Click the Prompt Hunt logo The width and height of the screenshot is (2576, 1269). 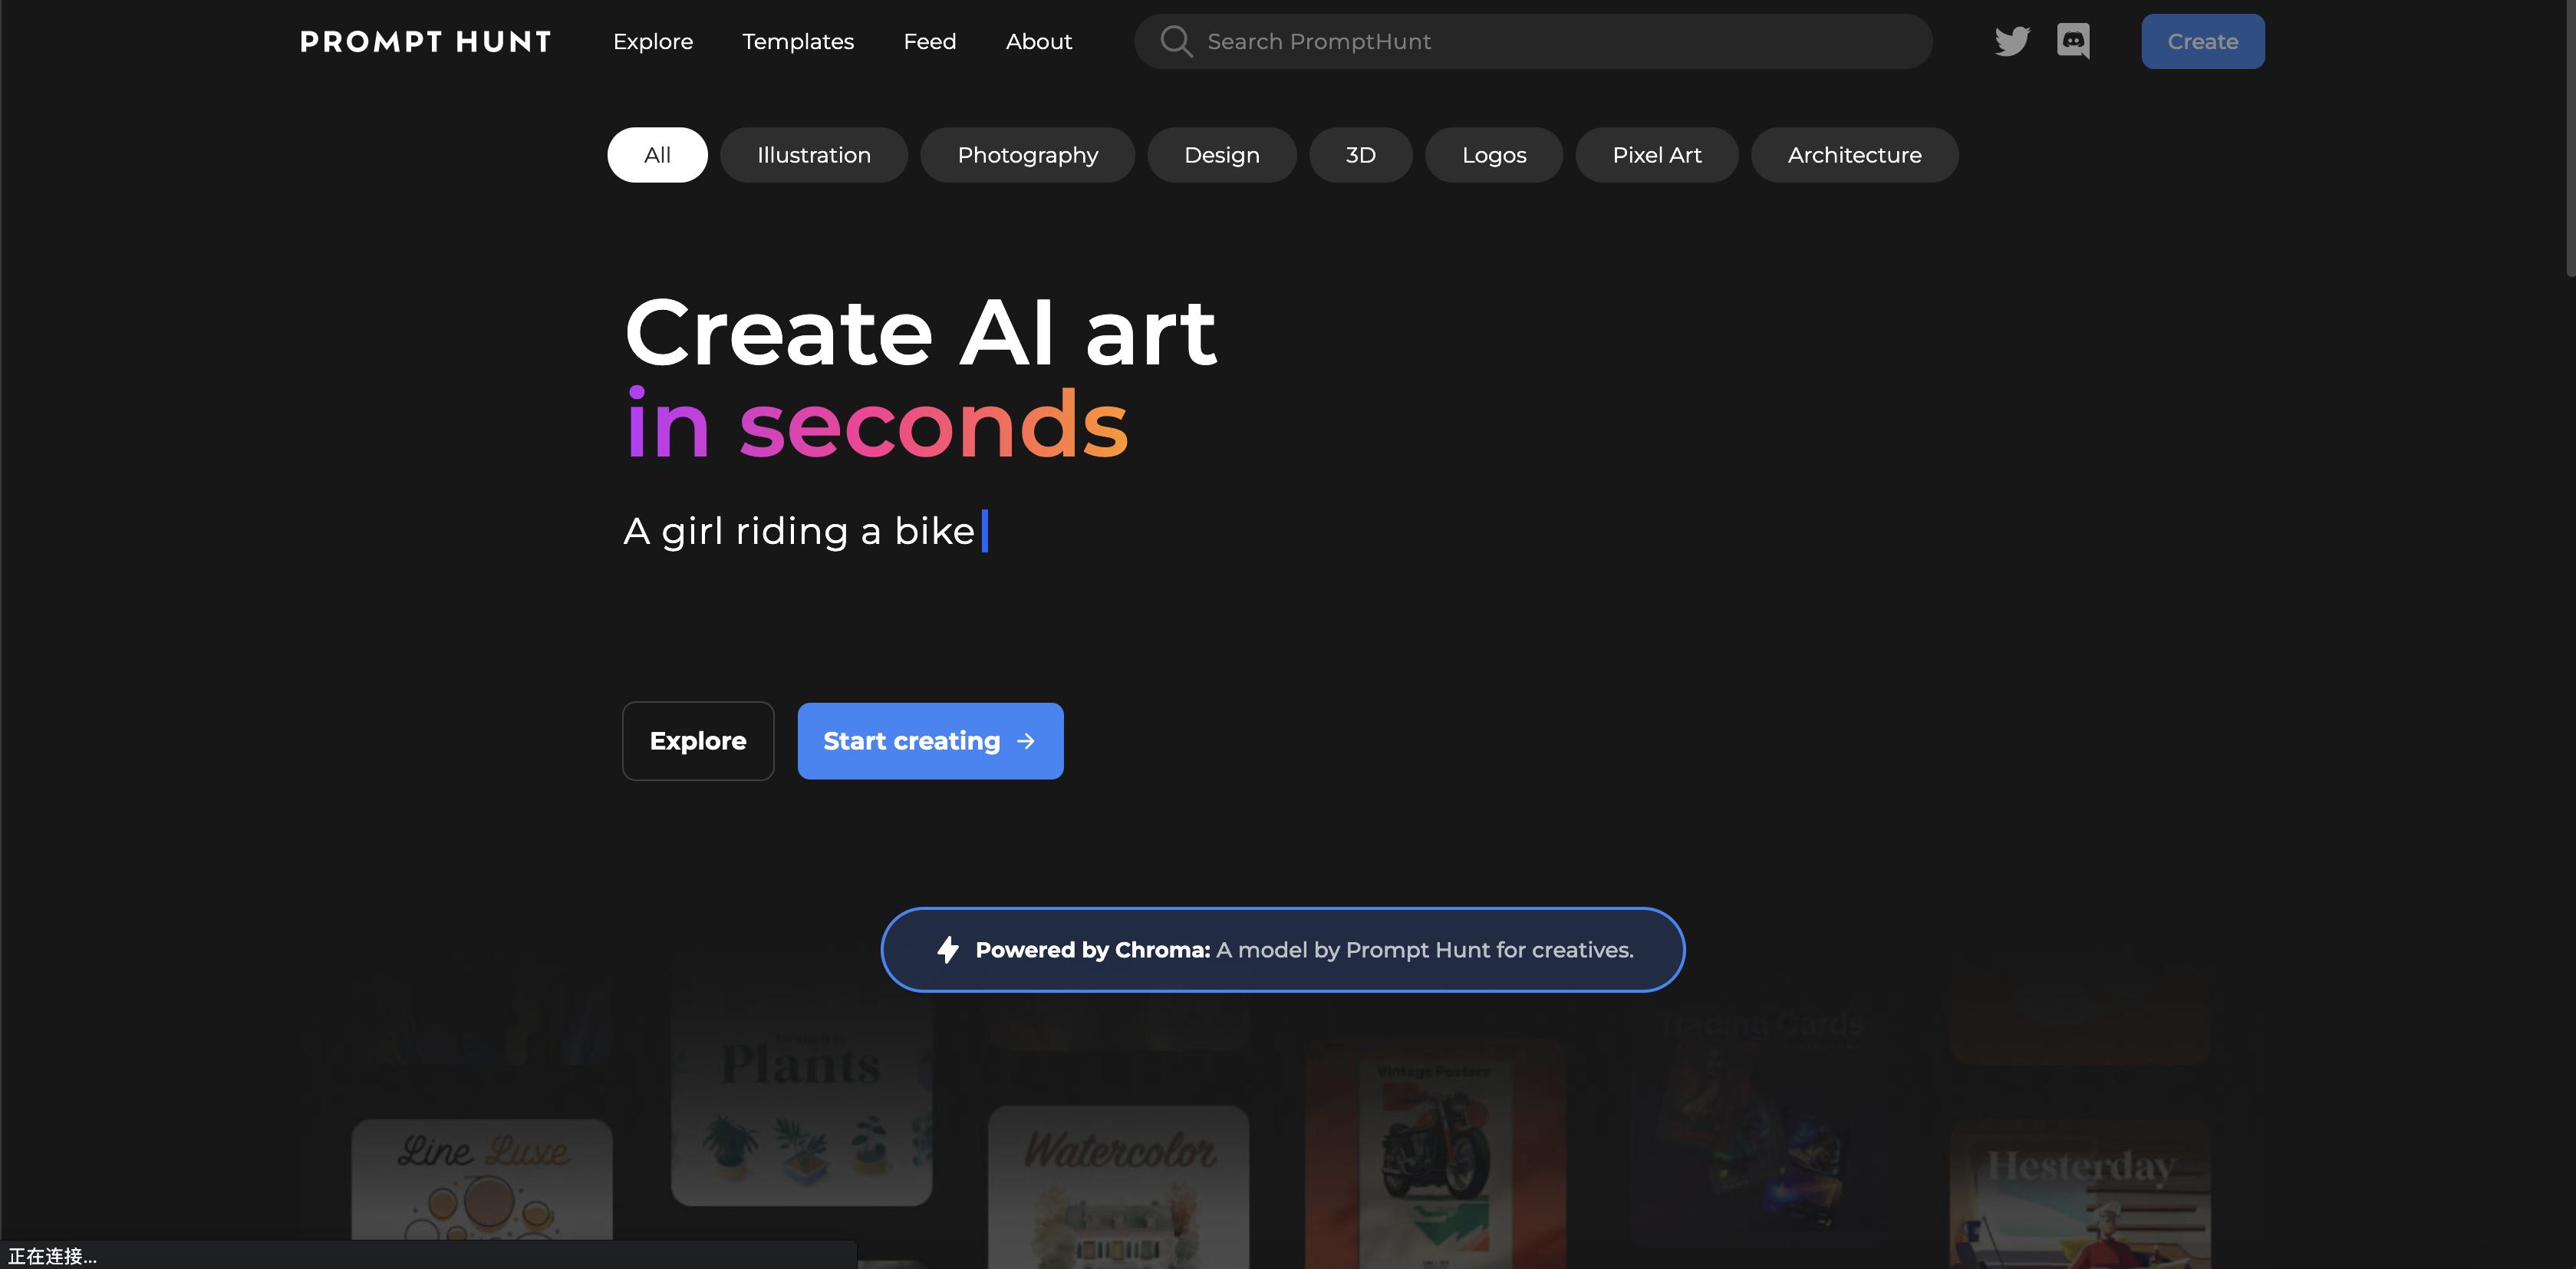click(426, 41)
